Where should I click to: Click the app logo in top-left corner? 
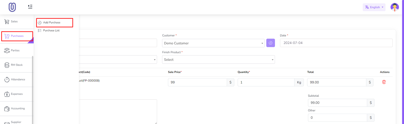[12, 7]
